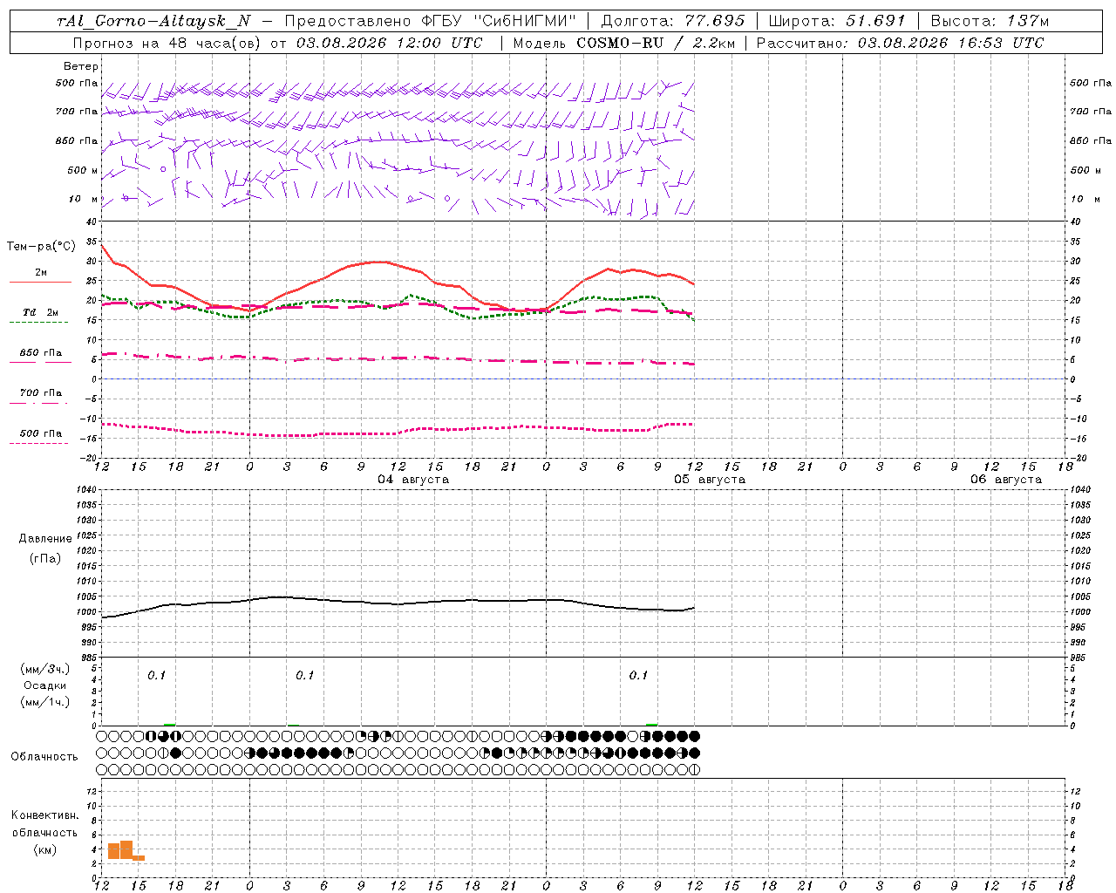The width and height of the screenshot is (1116, 893).
Task: Click the Тем-ра(°C) axis title
Action: 41,246
